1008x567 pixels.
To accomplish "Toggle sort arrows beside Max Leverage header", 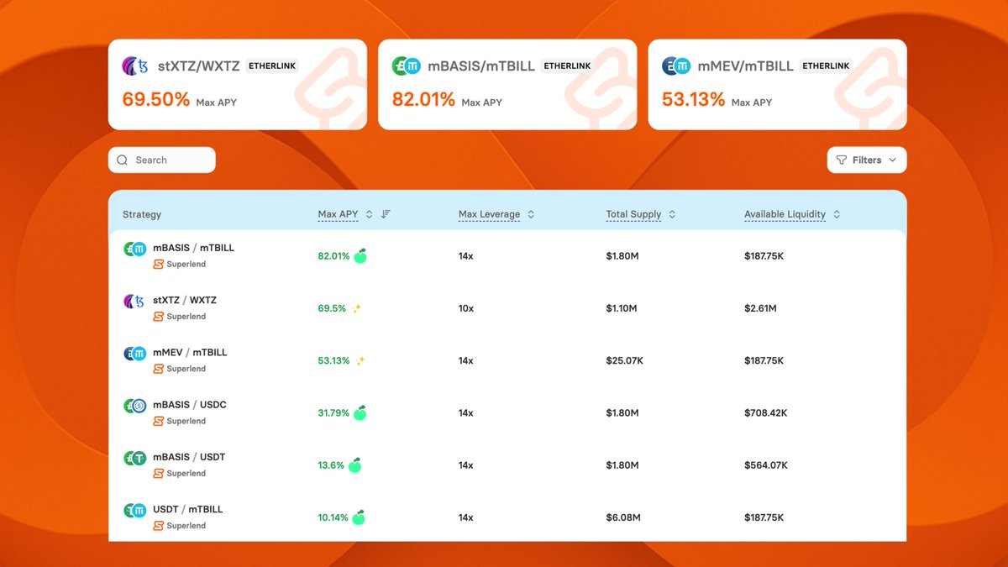I will (531, 214).
